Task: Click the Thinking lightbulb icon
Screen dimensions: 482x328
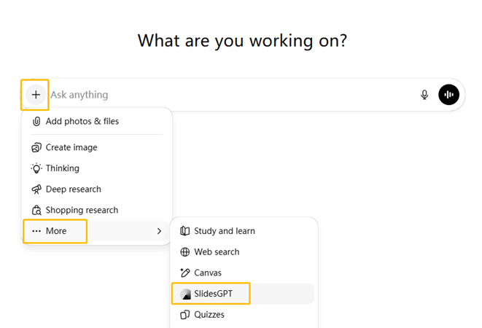Action: 36,168
